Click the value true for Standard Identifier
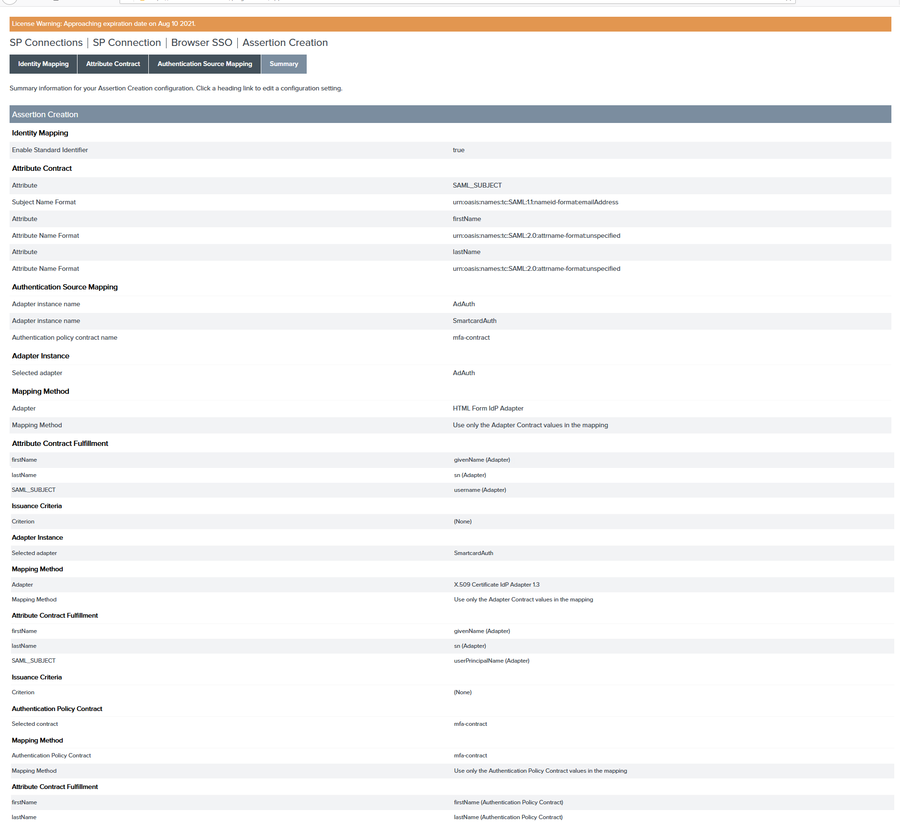900x822 pixels. pyautogui.click(x=458, y=150)
